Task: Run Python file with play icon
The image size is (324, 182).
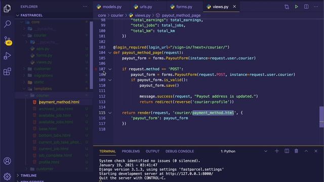Action: 296,7
